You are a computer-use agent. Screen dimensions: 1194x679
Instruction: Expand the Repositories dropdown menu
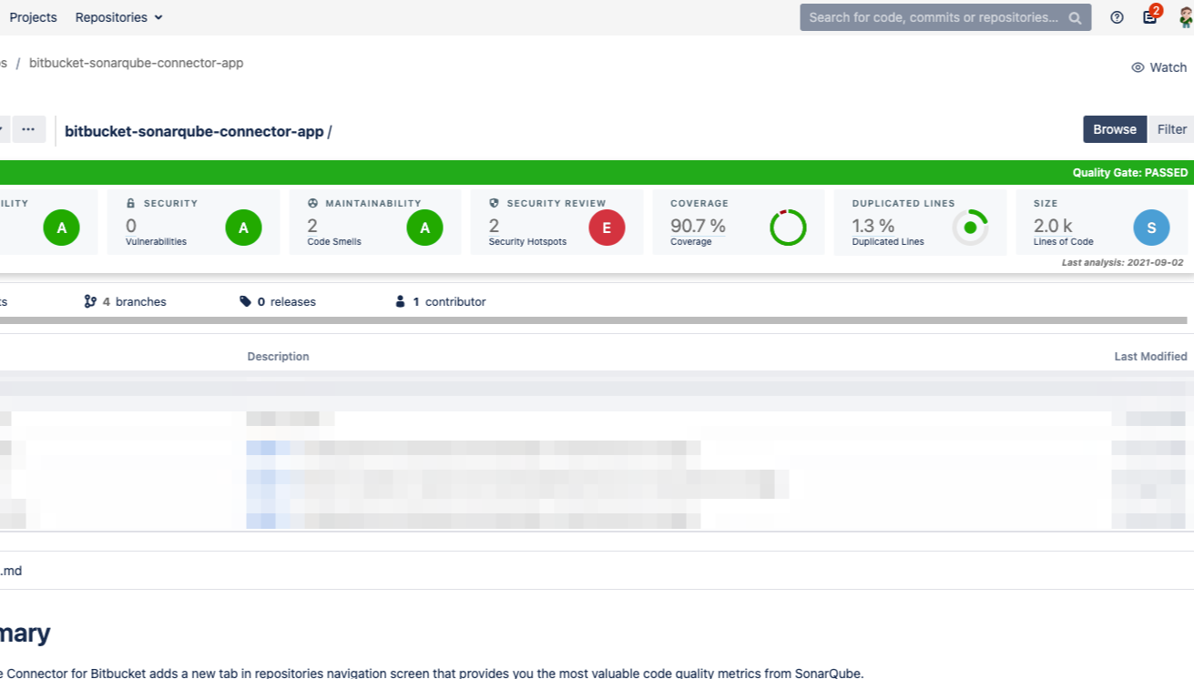click(x=118, y=17)
